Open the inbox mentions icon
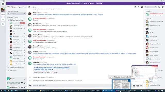The height and width of the screenshot is (92, 165). point(159,7)
